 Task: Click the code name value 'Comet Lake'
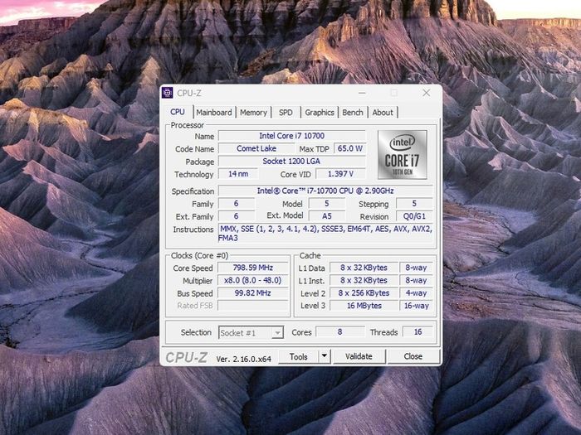tap(256, 148)
